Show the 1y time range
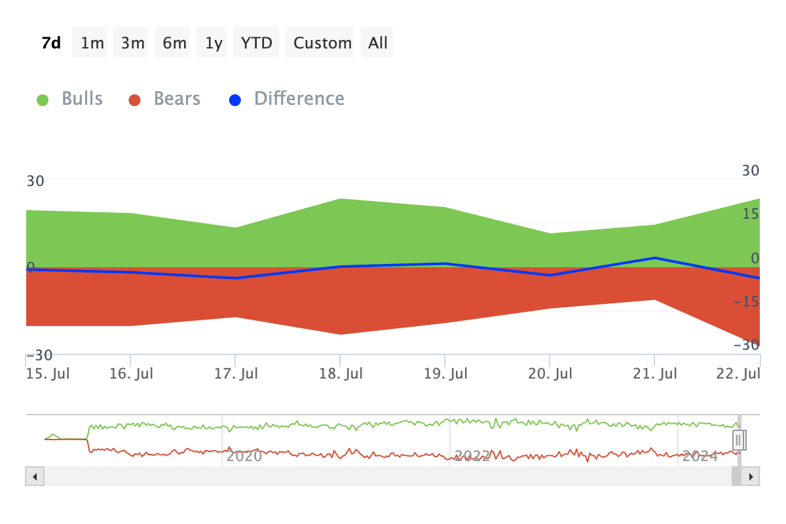 (214, 43)
